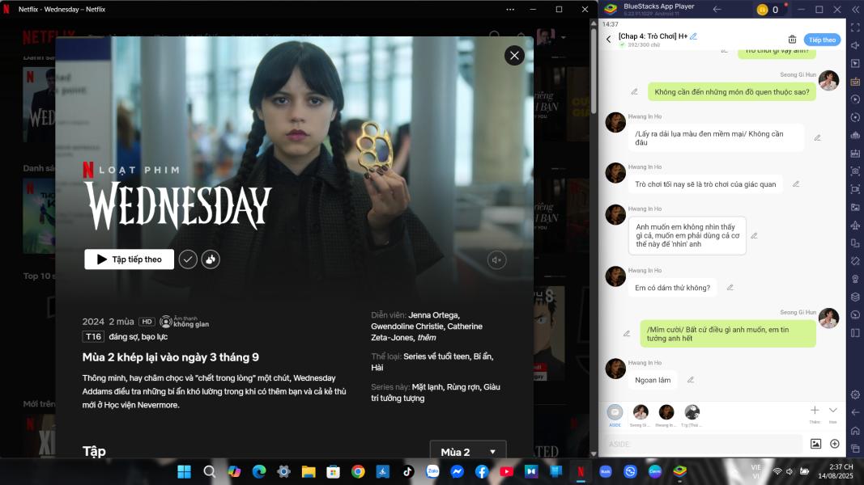
Task: Open the Mùa 2 season dropdown
Action: pos(468,452)
